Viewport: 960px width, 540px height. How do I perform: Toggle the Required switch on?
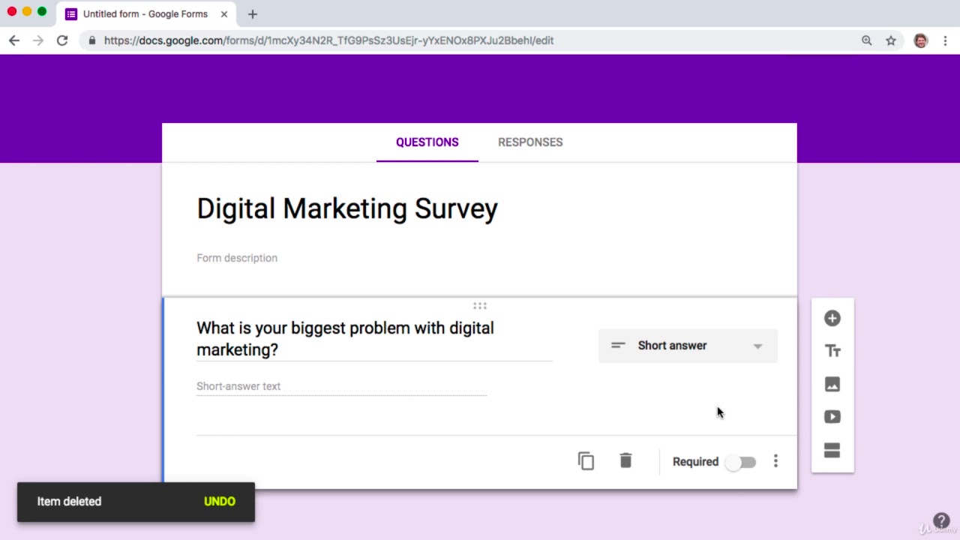click(x=741, y=462)
